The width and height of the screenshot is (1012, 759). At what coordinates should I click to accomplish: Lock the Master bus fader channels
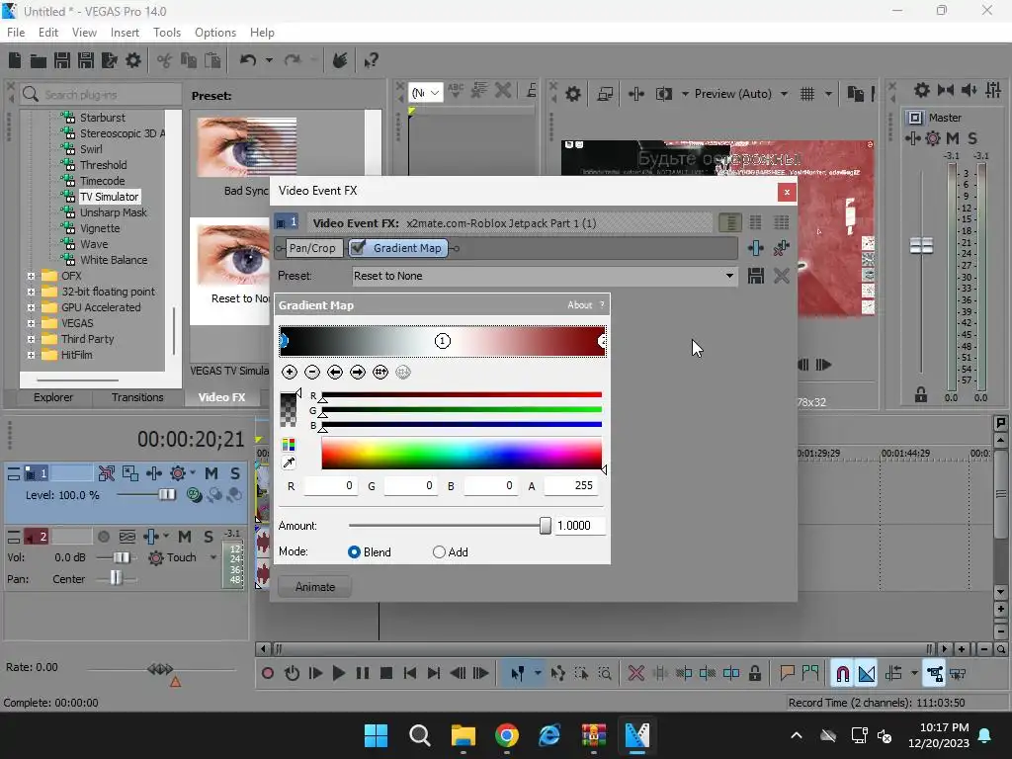921,394
